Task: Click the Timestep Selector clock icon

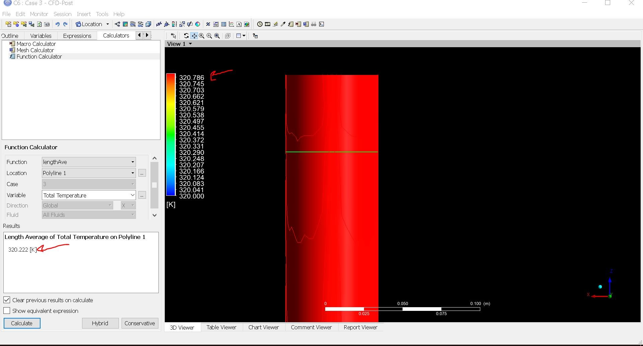Action: pyautogui.click(x=260, y=24)
